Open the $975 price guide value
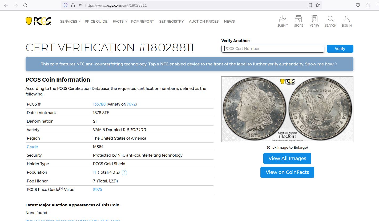 pyautogui.click(x=98, y=190)
